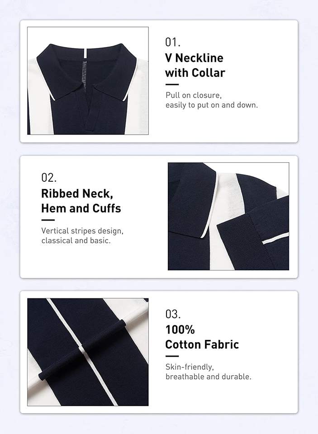Screen dimensions: 318x434
Task: Click 'Pull on closure' description text
Action: pyautogui.click(x=194, y=95)
